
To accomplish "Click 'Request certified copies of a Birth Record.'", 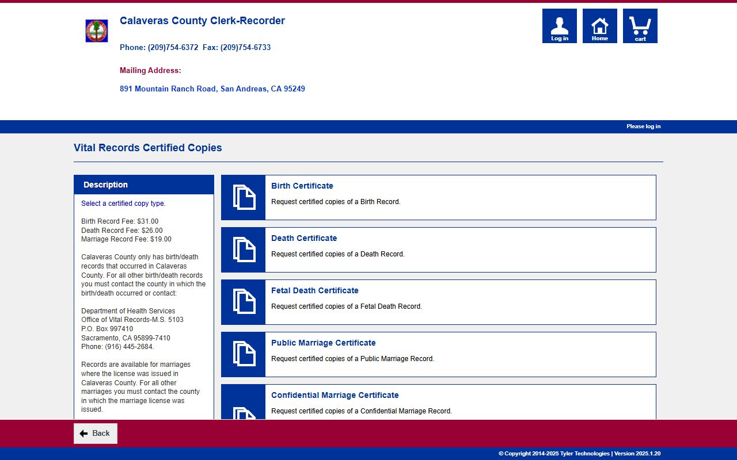I will (336, 202).
